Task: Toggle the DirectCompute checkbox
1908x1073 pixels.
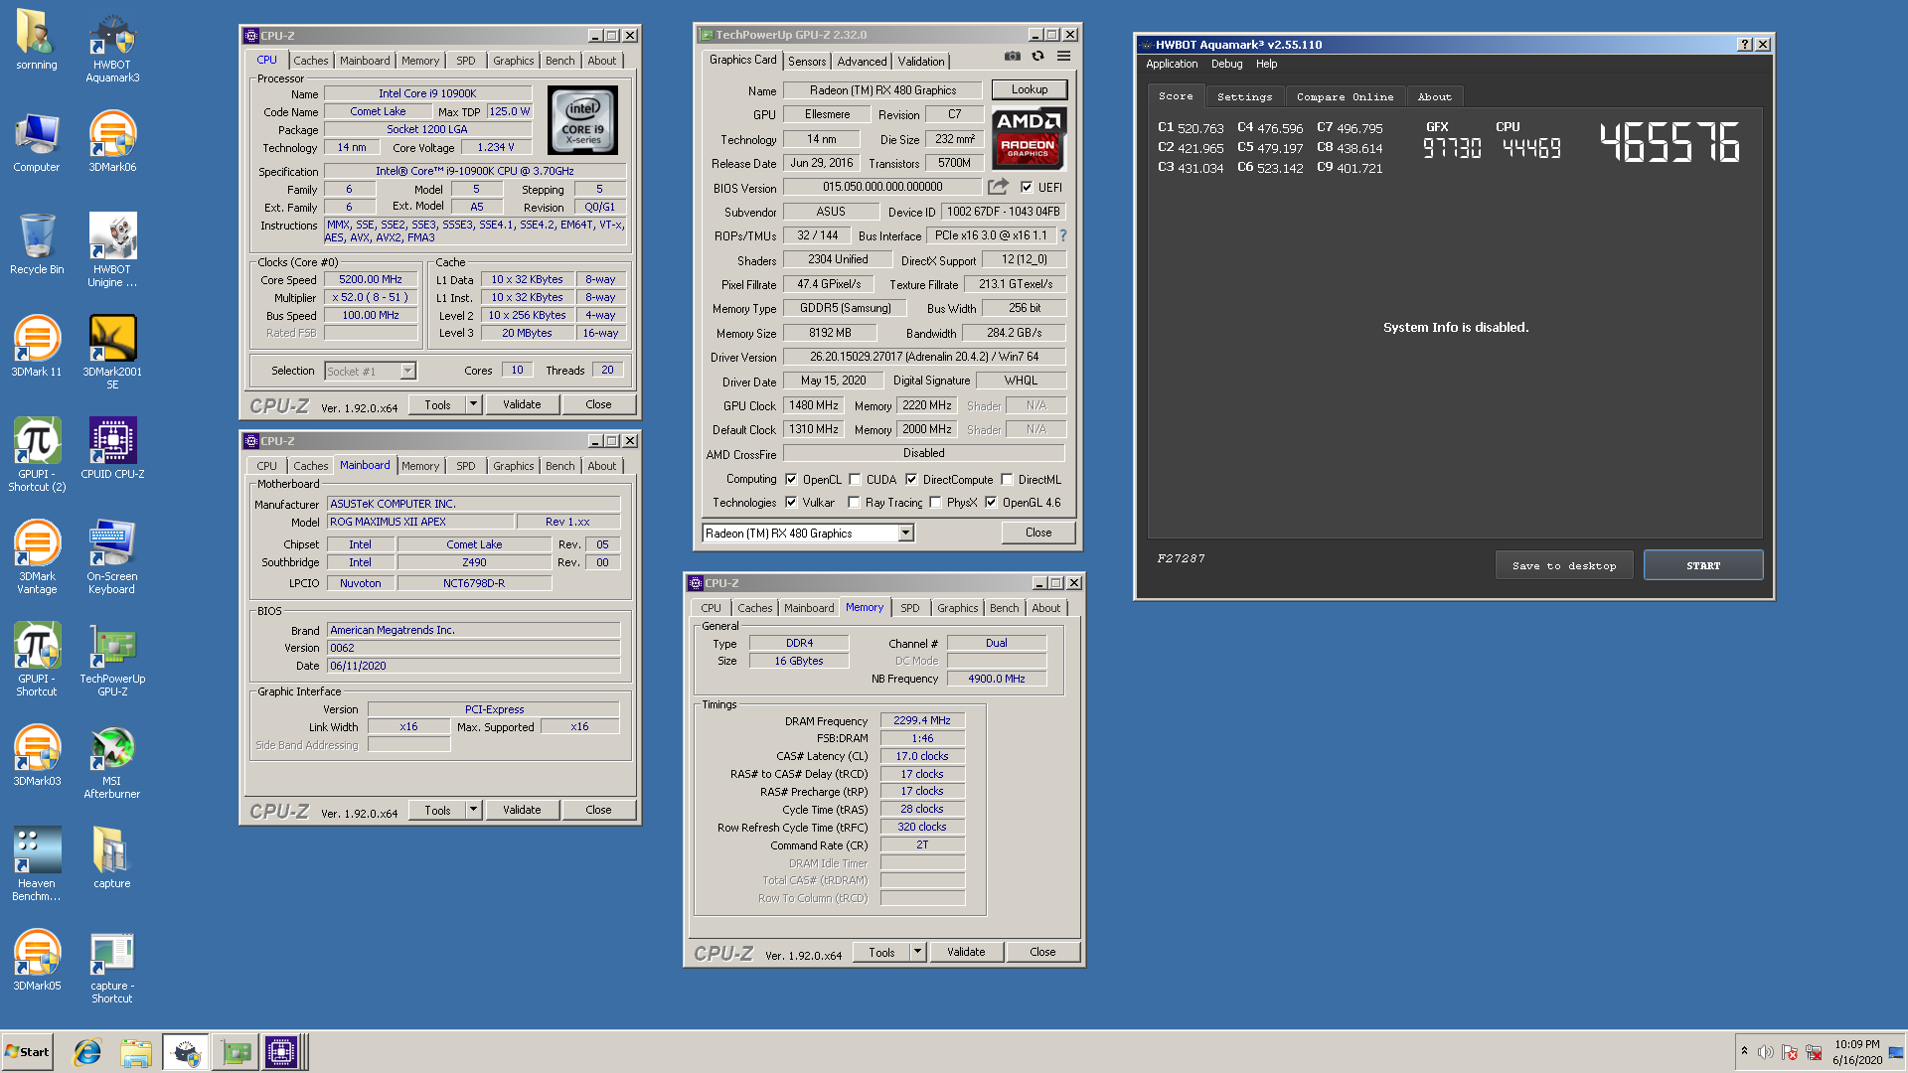Action: 911,479
